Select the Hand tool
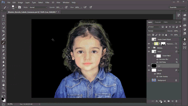The height and width of the screenshot is (106, 188). pyautogui.click(x=3, y=85)
